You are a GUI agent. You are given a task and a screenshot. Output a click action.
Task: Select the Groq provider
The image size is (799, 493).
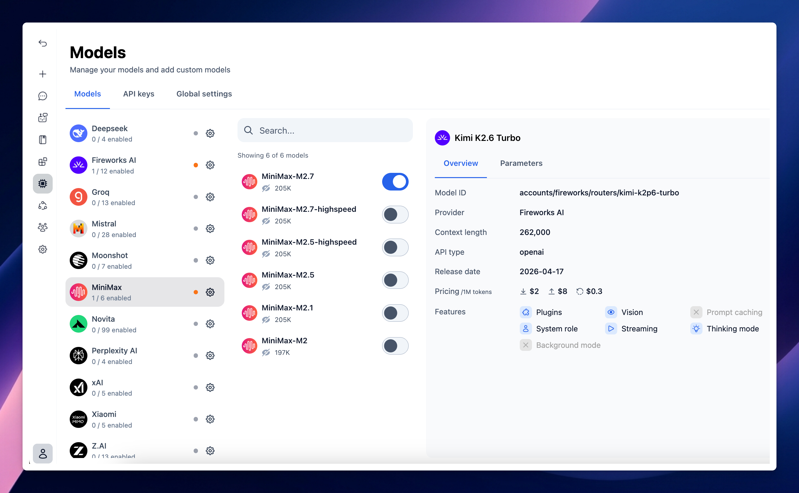click(145, 197)
